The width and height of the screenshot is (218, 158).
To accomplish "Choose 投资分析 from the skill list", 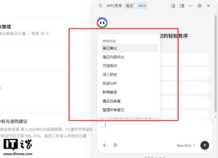I will click(129, 83).
